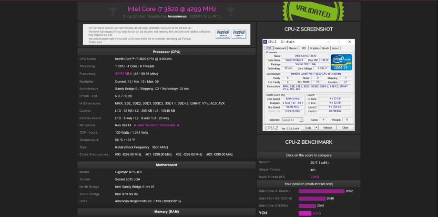This screenshot has width=438, height=217.
Task: Click the pink 4299 MHz frequency value
Action: click(123, 74)
